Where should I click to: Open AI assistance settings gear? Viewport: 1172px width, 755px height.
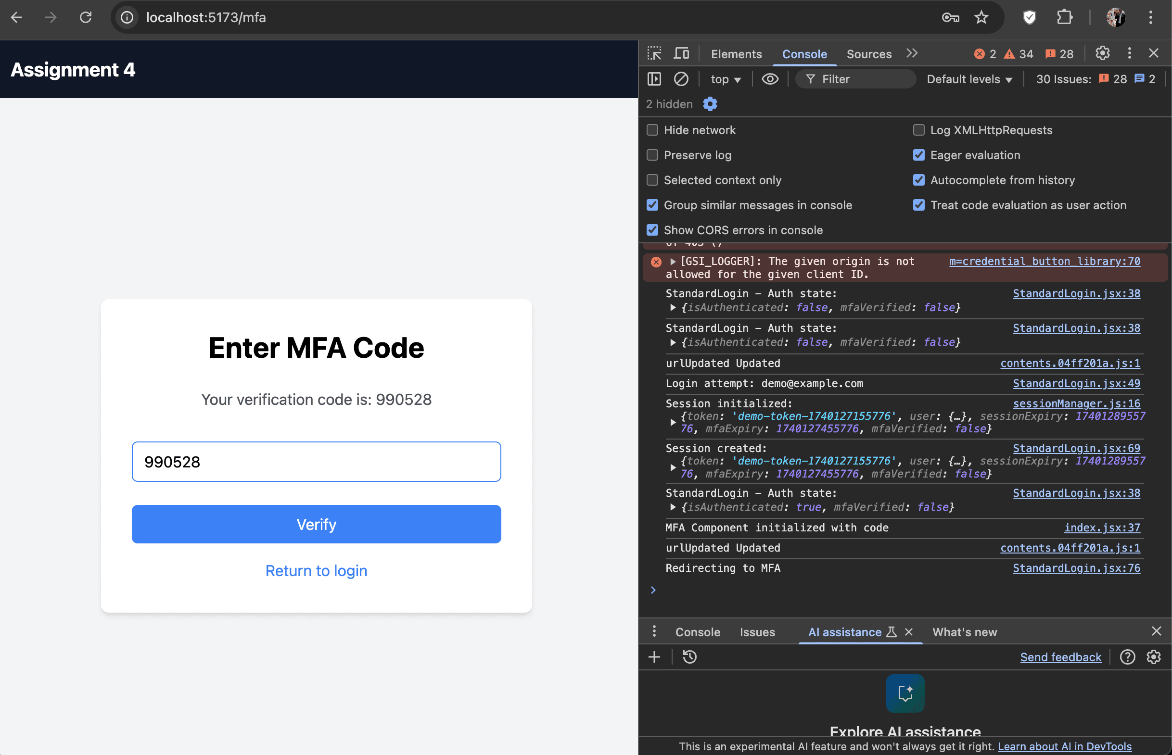[x=1153, y=657]
